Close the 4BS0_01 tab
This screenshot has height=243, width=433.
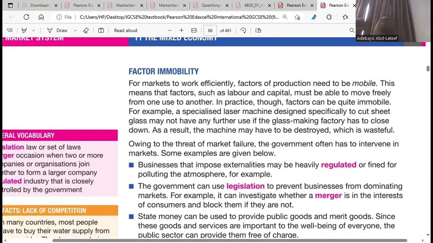(x=270, y=5)
